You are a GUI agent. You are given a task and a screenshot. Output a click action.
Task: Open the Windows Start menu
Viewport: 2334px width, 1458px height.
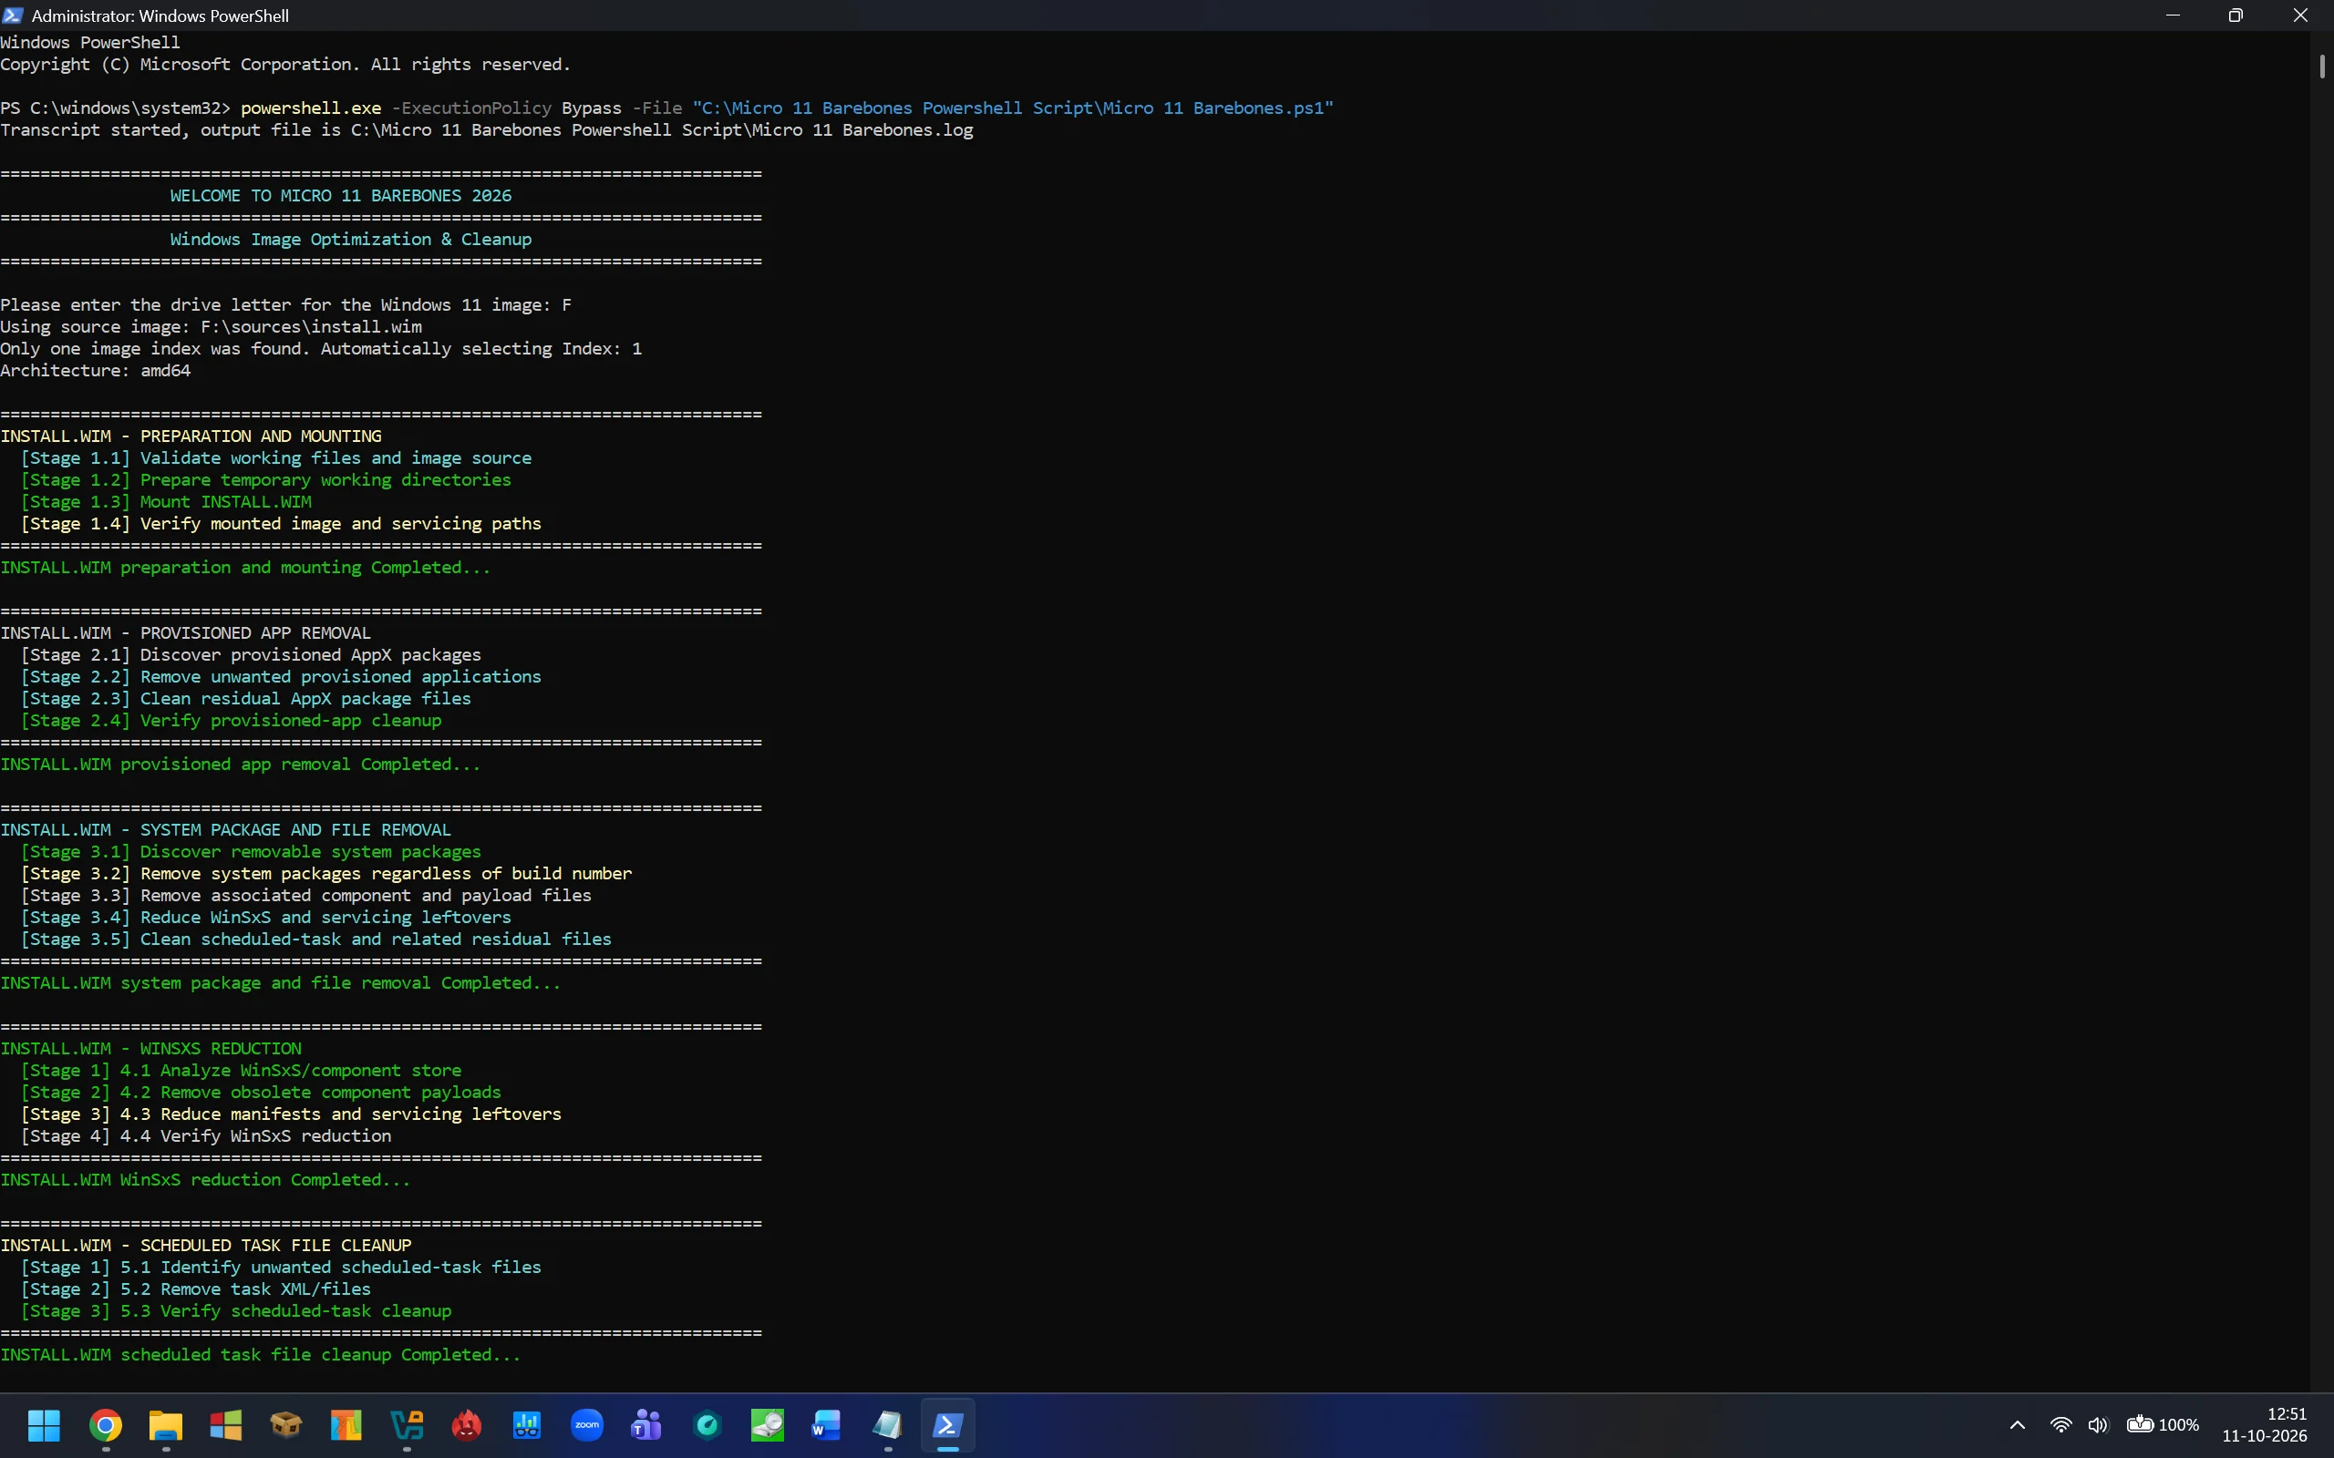coord(45,1424)
